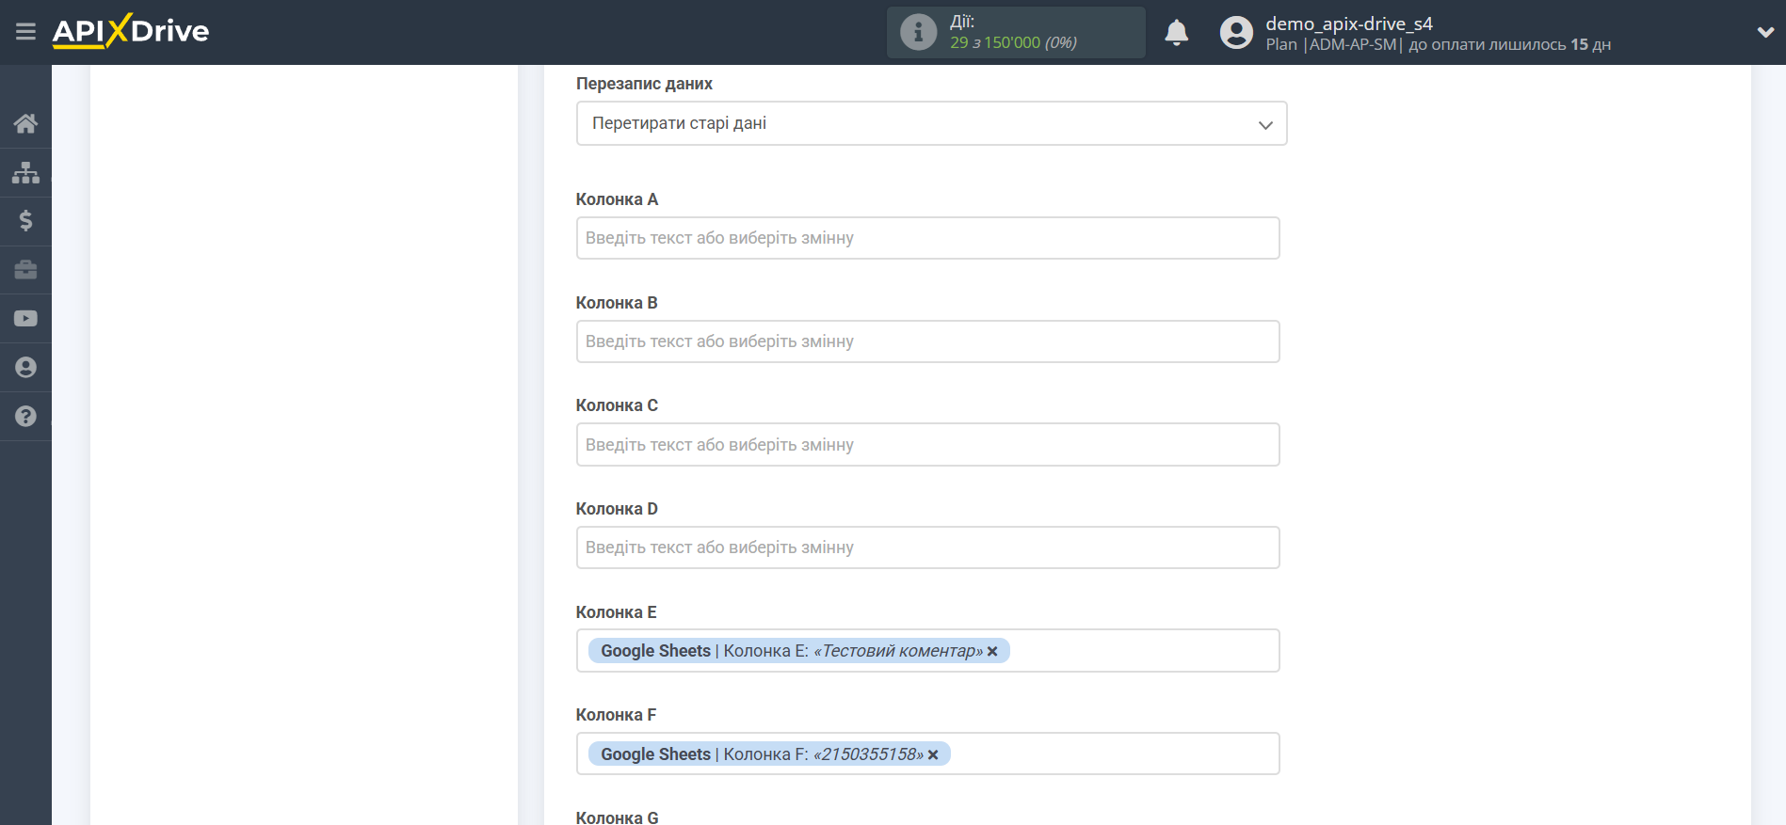This screenshot has width=1786, height=825.
Task: Click the user avatar icon
Action: coord(1236,32)
